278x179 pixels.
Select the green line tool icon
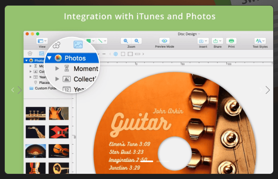coord(100,41)
